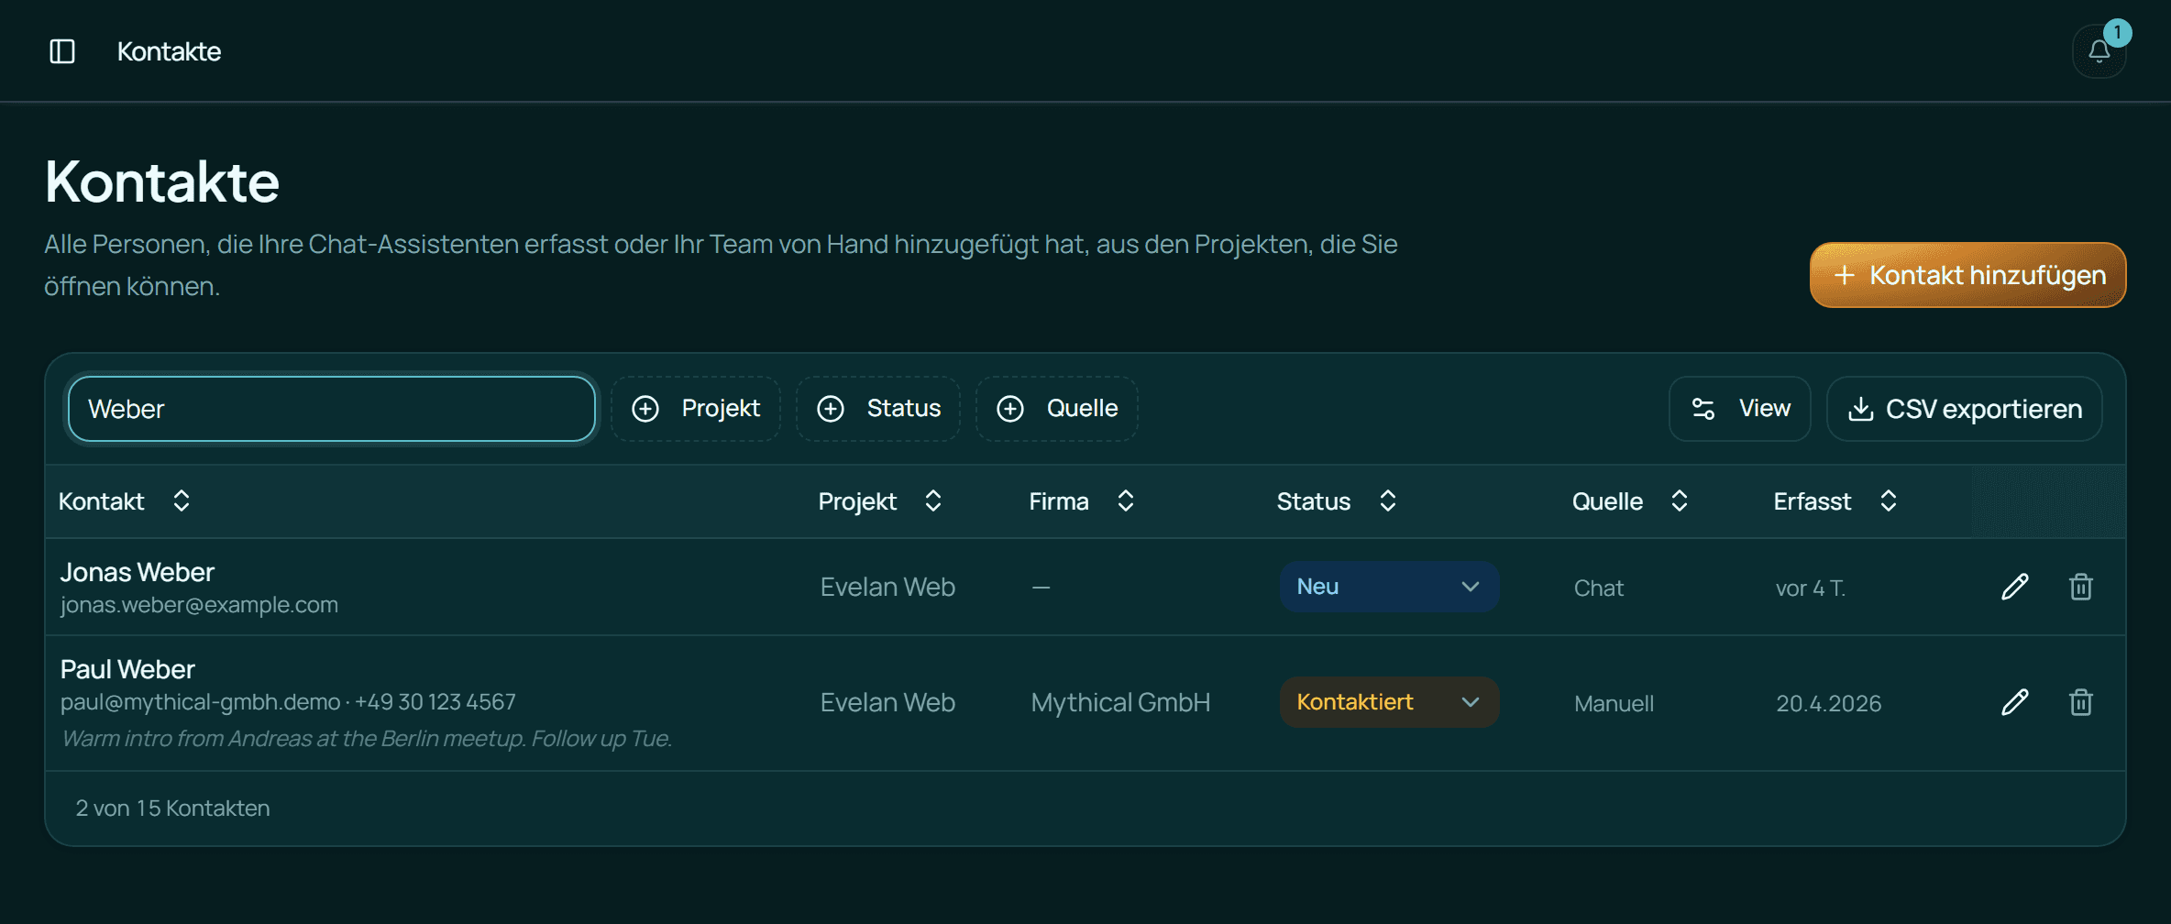Edit Jonas Weber with pencil icon
The image size is (2171, 924).
pyautogui.click(x=2014, y=587)
